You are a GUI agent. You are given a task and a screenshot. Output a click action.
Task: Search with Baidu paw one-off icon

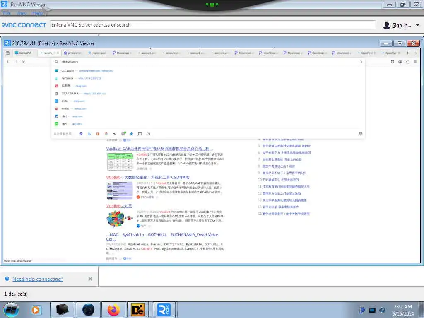[81, 134]
